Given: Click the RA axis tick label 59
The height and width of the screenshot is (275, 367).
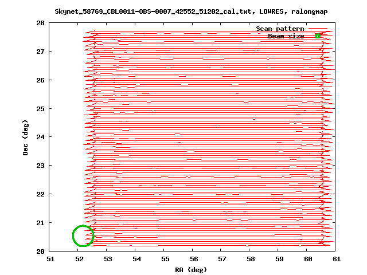Looking at the screenshot, I should pyautogui.click(x=279, y=259).
